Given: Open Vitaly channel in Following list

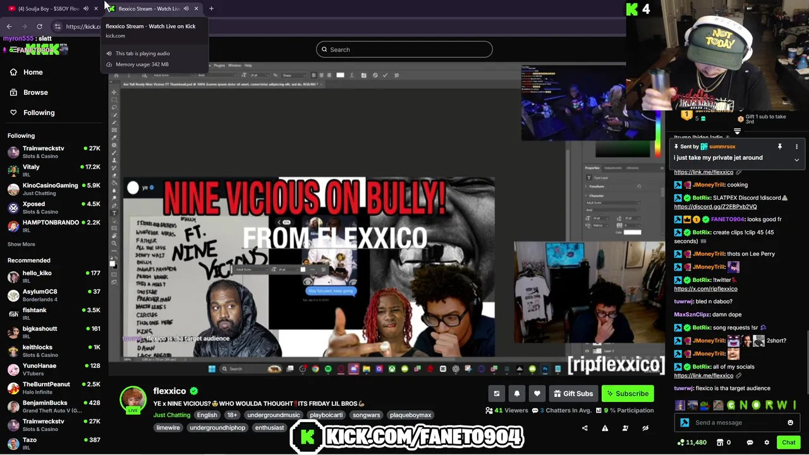Looking at the screenshot, I should [x=54, y=171].
